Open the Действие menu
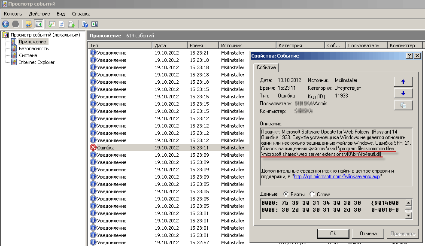The height and width of the screenshot is (246, 425). pos(39,14)
